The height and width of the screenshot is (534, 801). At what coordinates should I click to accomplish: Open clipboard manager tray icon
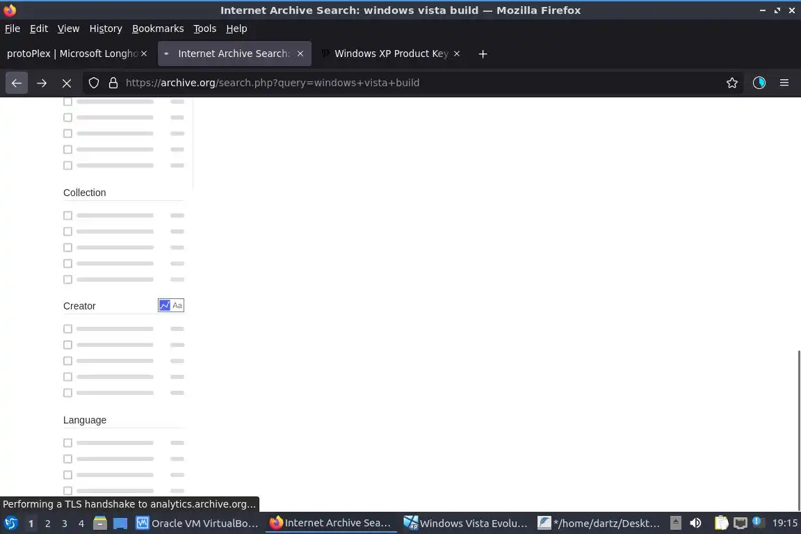721,524
